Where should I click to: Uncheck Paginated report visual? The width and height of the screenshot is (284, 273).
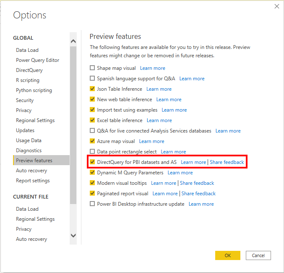coord(92,194)
